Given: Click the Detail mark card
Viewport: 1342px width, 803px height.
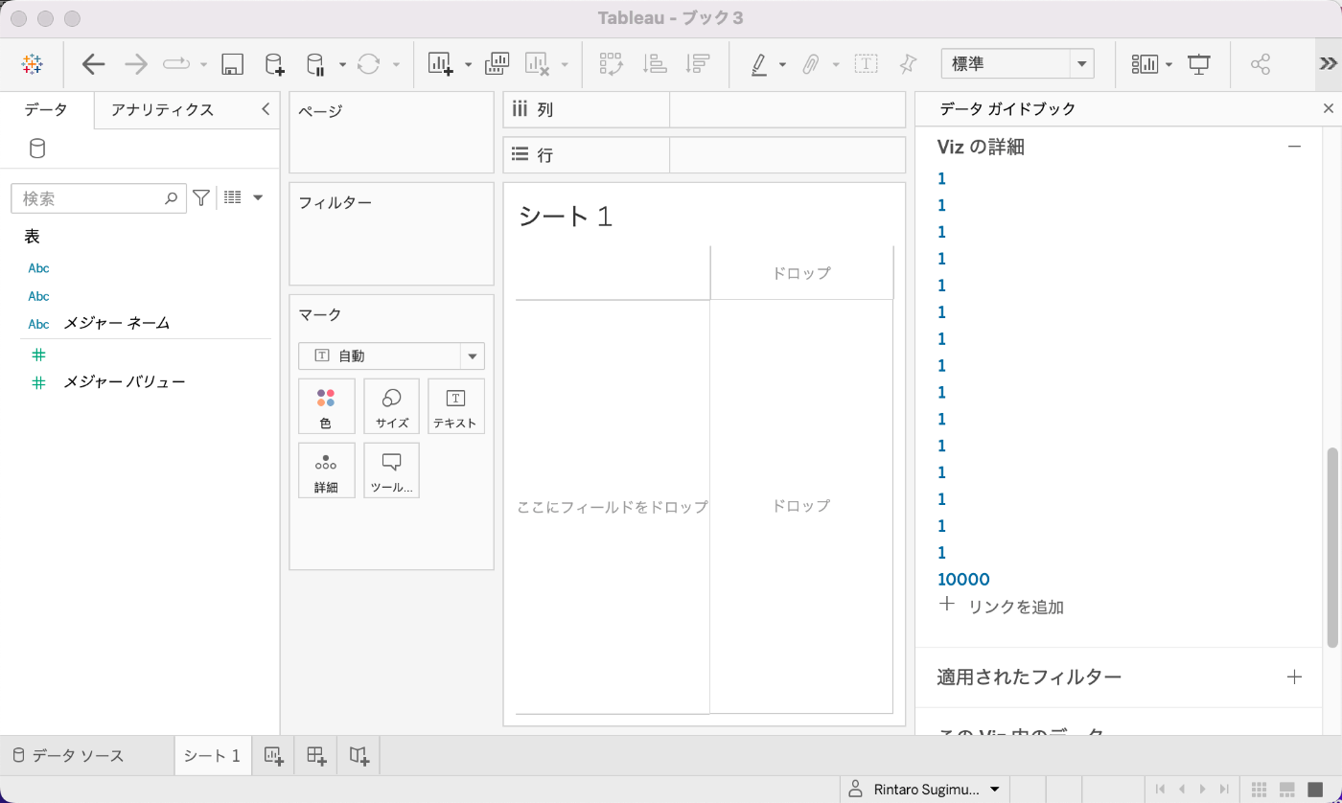Looking at the screenshot, I should [326, 470].
